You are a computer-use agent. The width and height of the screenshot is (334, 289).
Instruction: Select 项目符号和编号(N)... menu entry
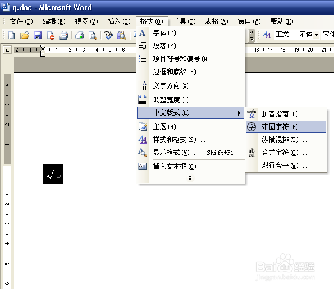190,59
